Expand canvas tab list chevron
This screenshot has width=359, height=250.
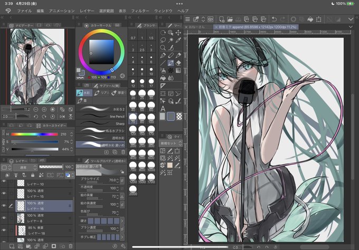[x=351, y=27]
